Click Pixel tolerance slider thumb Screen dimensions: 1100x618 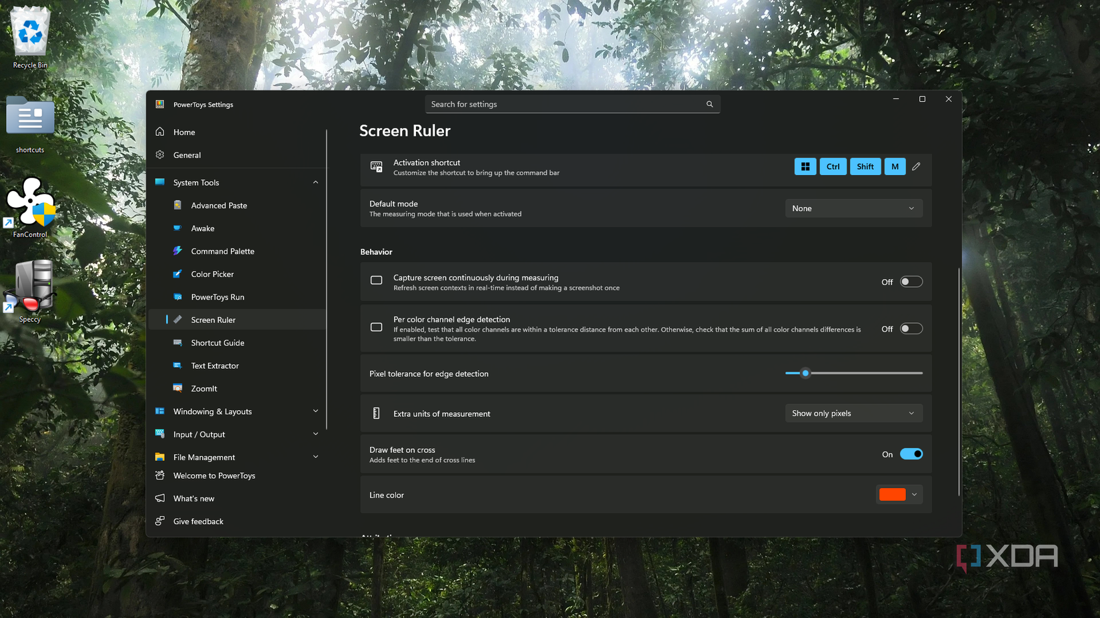coord(805,373)
